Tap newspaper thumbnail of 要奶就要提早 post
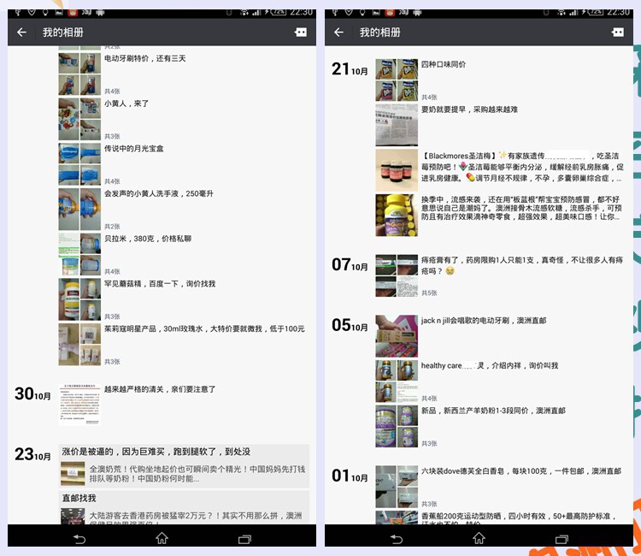This screenshot has width=641, height=556. tap(397, 125)
